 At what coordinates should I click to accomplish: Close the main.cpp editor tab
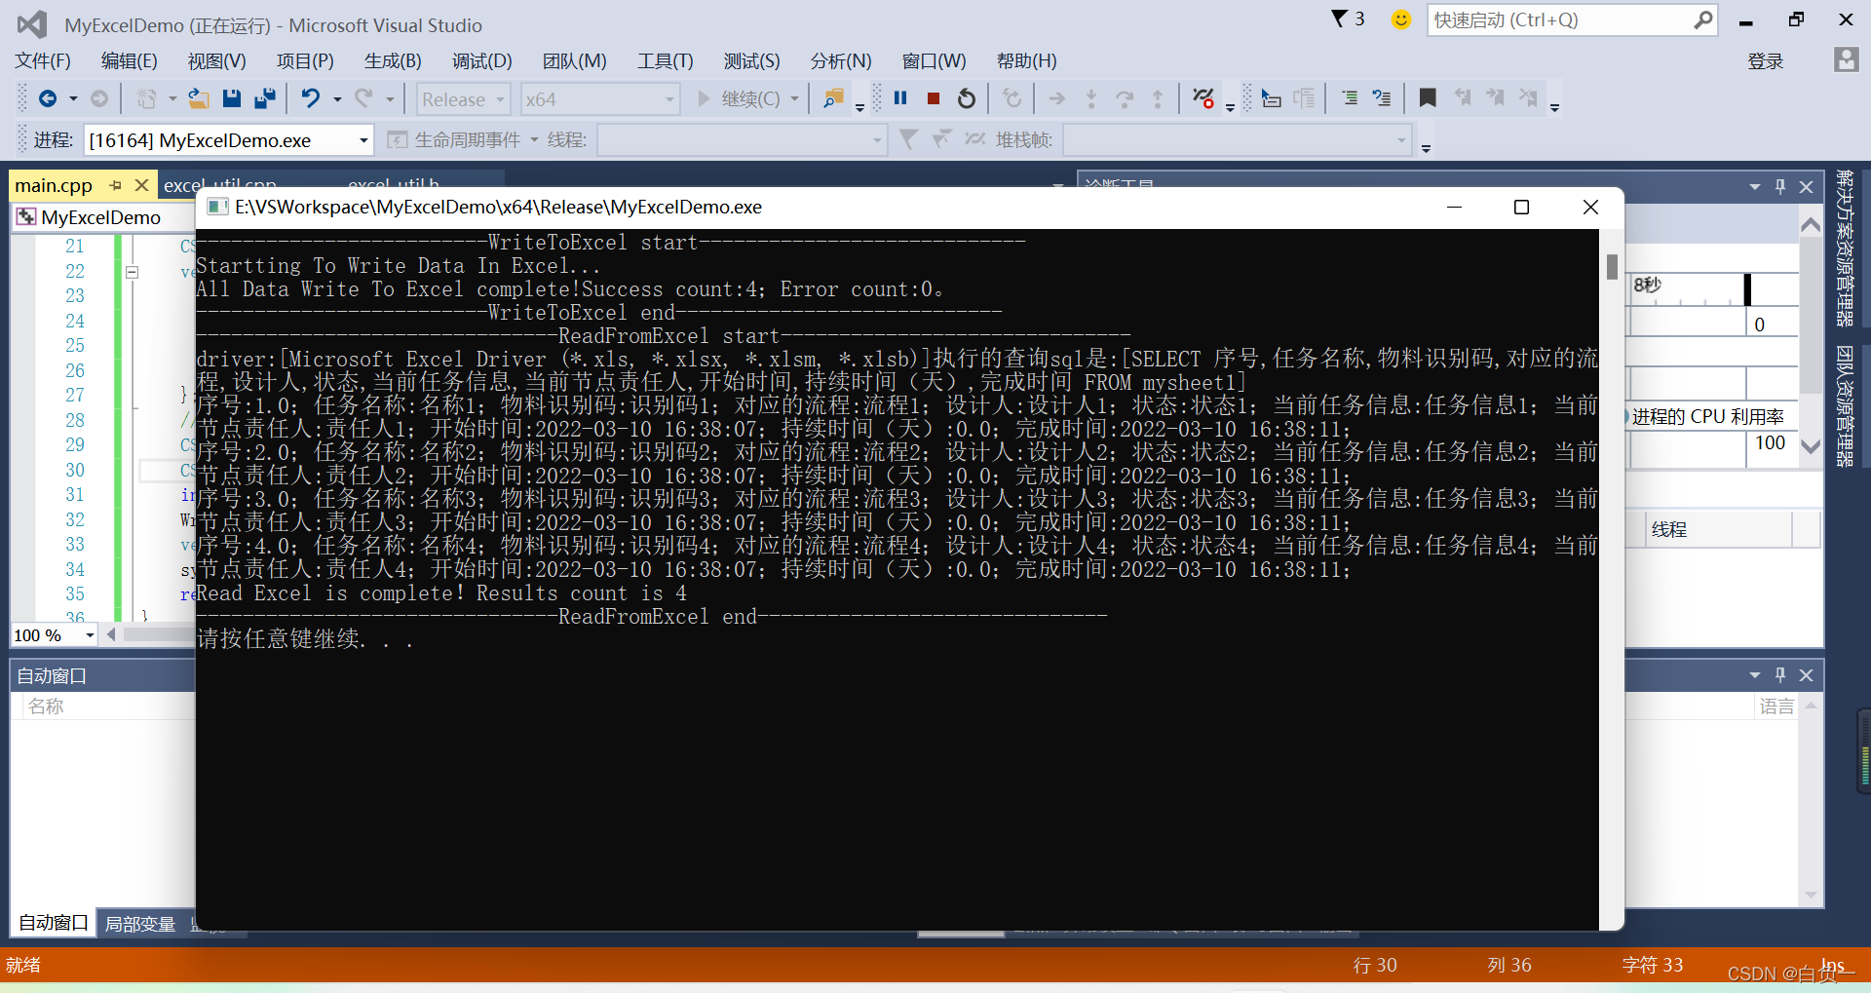(x=141, y=185)
